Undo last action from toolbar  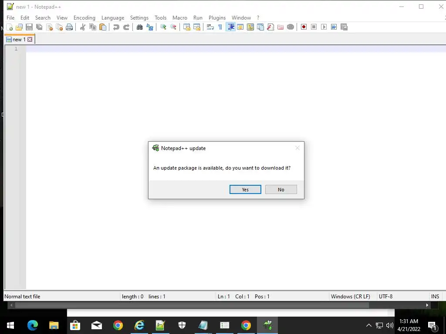(116, 27)
